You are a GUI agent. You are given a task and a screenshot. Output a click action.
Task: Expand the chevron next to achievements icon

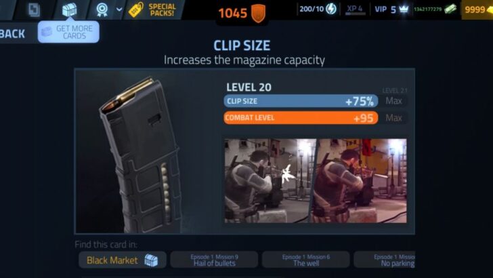pyautogui.click(x=119, y=9)
